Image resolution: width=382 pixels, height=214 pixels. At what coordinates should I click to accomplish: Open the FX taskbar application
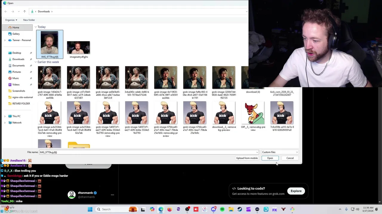pos(275,209)
